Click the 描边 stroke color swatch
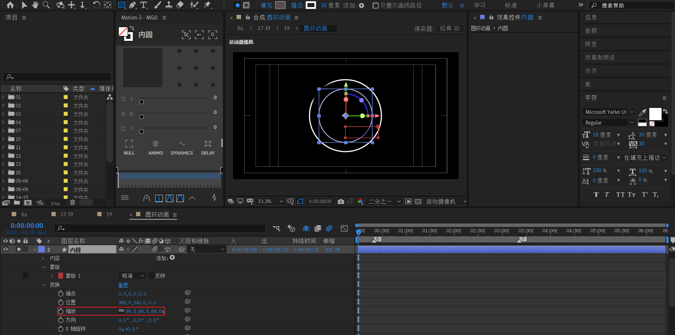This screenshot has width=675, height=335. pyautogui.click(x=311, y=5)
